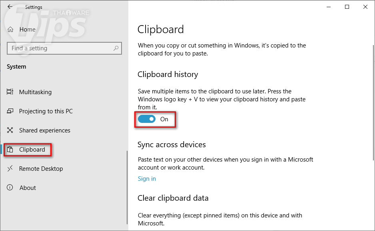The image size is (375, 231).
Task: Click the Multitasking icon
Action: coord(10,92)
